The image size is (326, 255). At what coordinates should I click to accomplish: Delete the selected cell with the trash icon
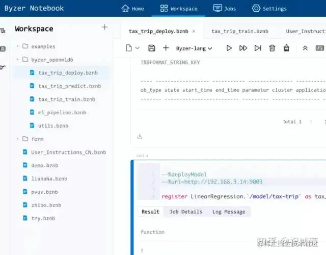272,48
